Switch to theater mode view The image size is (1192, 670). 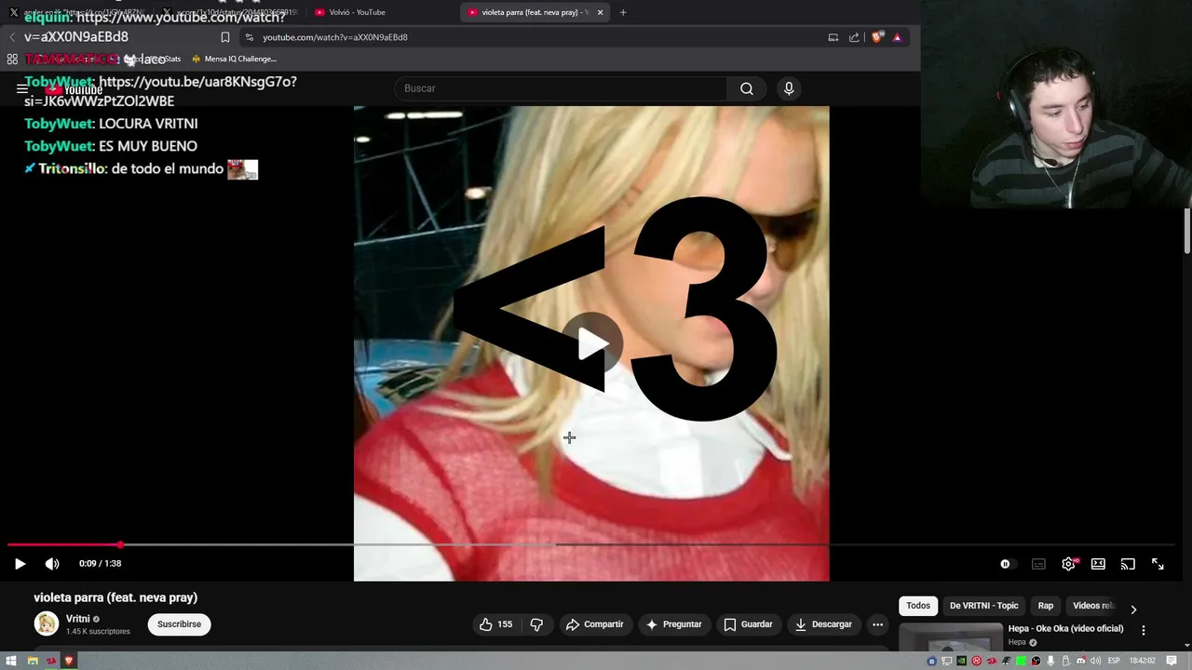click(x=1098, y=564)
